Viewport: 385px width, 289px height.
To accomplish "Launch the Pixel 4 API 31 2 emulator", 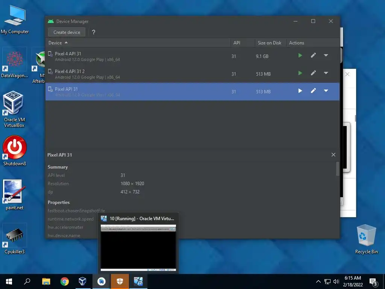I will [300, 73].
